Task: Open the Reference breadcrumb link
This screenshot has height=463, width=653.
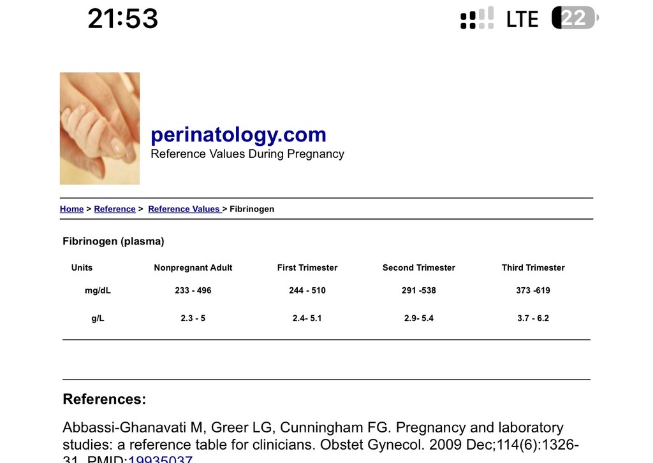Action: 115,209
